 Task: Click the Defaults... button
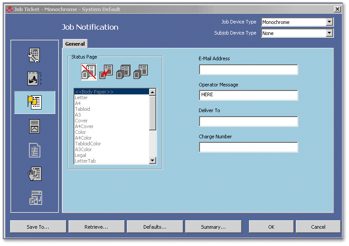tap(155, 227)
